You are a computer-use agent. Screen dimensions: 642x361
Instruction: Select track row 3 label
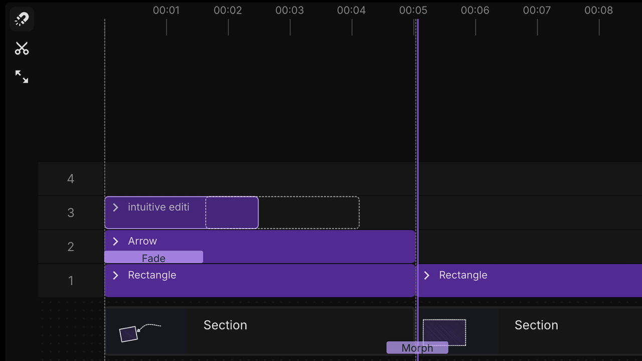(70, 213)
